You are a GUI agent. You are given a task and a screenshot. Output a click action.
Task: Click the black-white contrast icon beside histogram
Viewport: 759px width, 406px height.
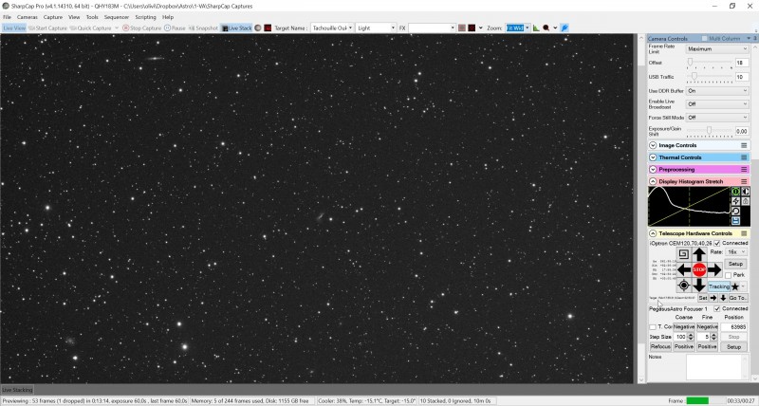point(746,192)
